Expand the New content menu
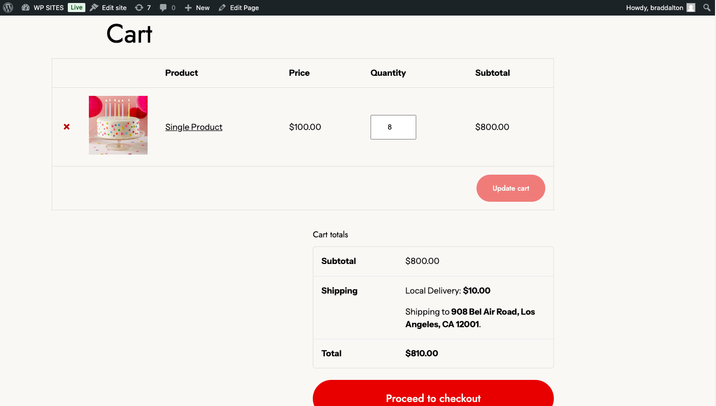 click(197, 8)
